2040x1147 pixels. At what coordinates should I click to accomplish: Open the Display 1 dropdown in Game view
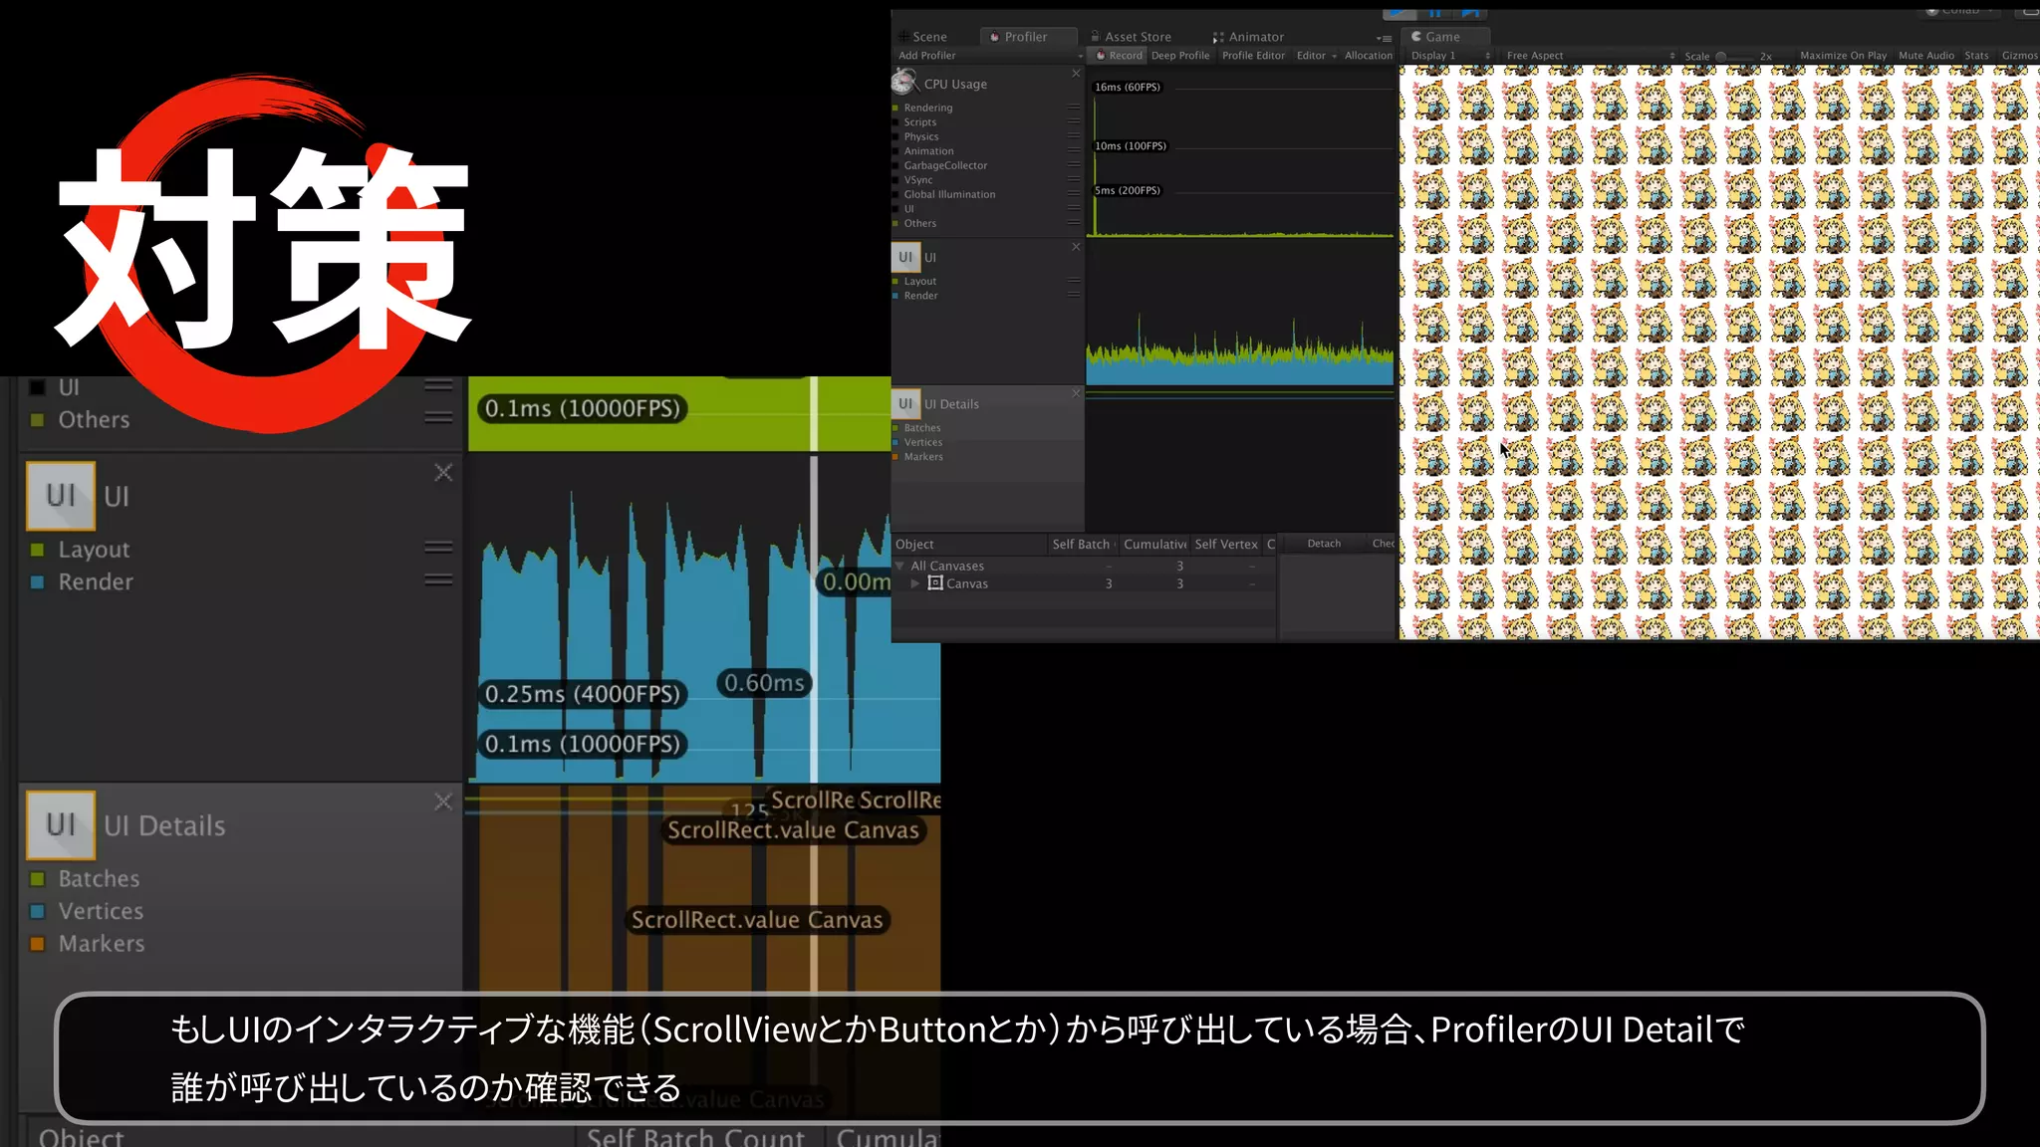point(1449,56)
